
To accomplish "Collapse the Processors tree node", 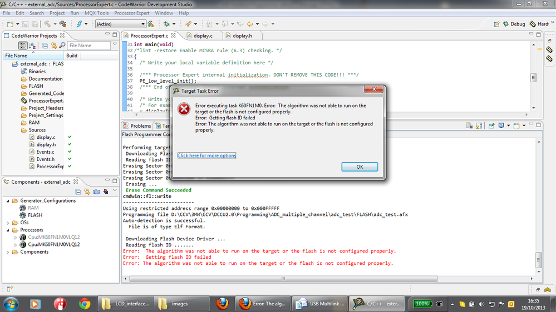I will click(x=8, y=230).
